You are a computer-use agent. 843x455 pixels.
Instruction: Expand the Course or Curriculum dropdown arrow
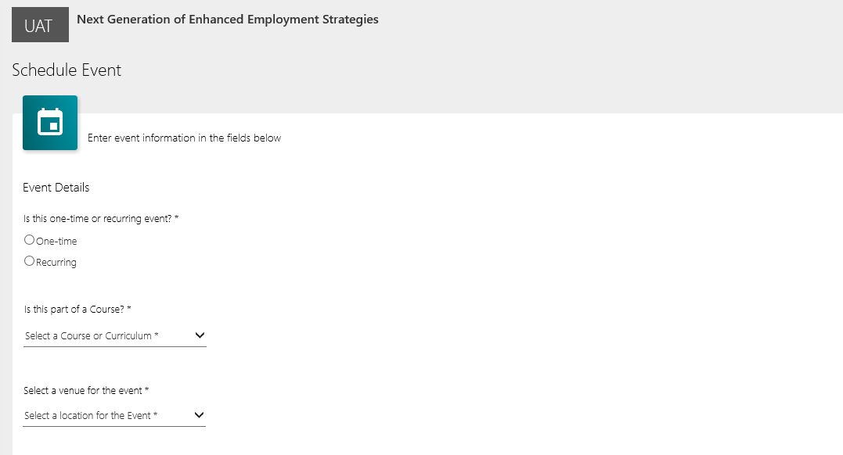(x=200, y=335)
